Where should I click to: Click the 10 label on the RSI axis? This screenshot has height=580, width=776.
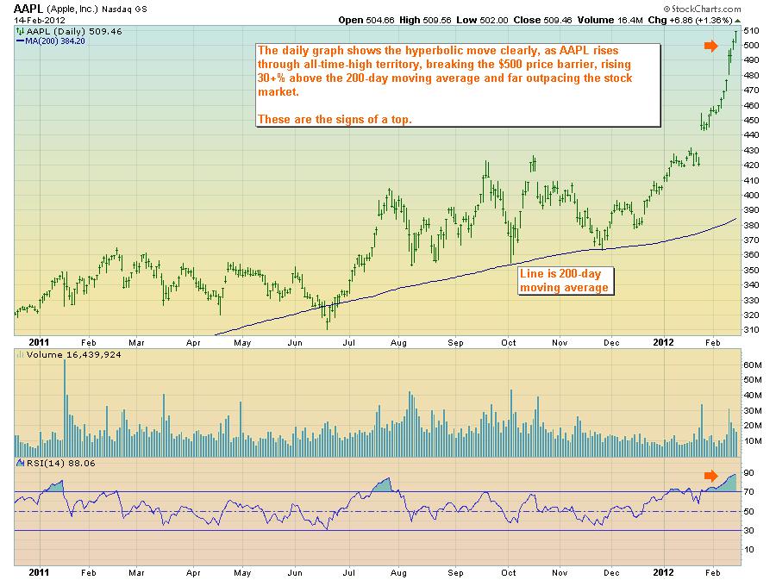pos(749,550)
